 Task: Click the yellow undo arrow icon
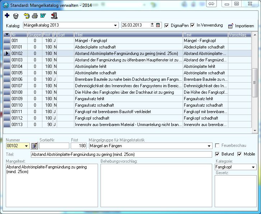(x=26, y=16)
